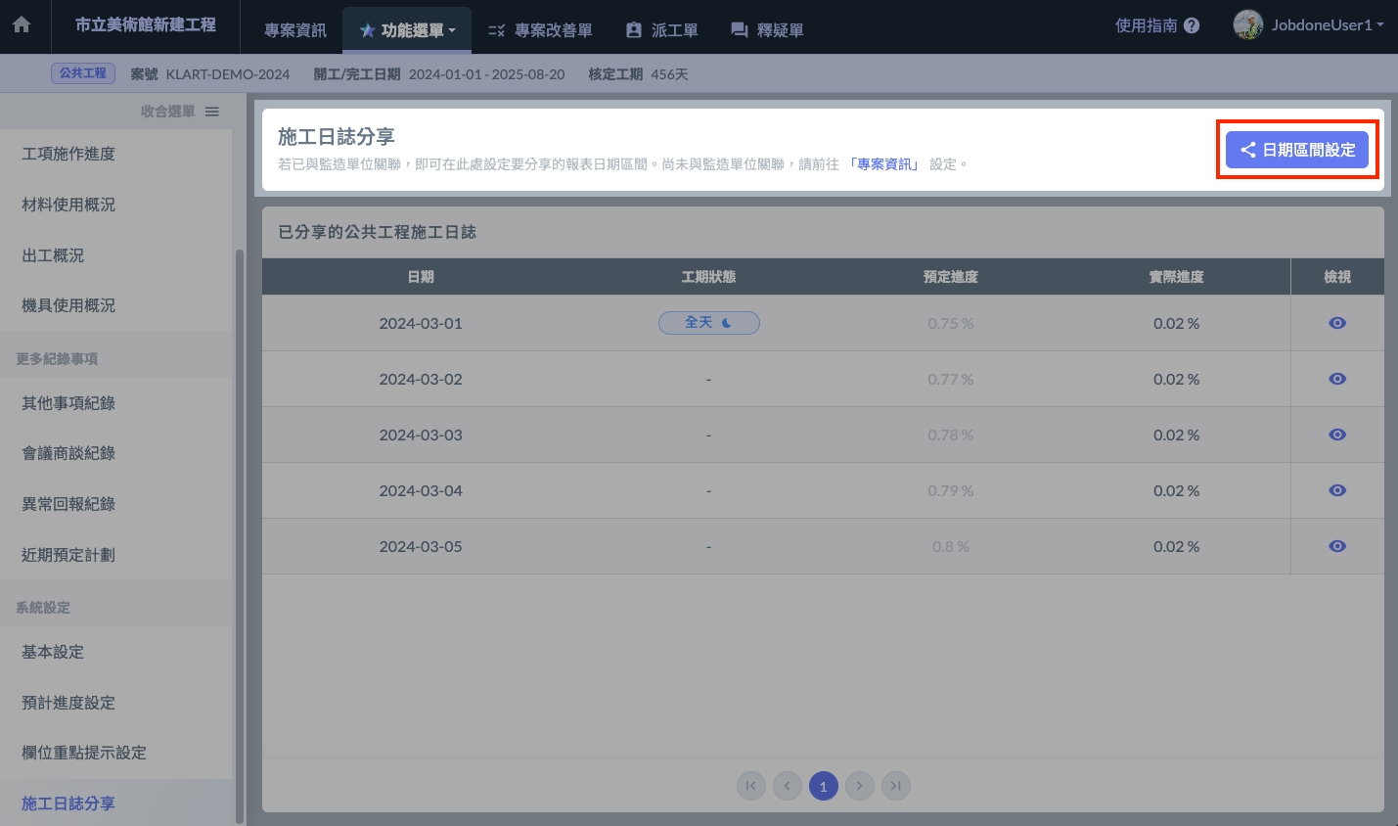Go to first page of pagination
Image resolution: width=1398 pixels, height=826 pixels.
tap(751, 786)
